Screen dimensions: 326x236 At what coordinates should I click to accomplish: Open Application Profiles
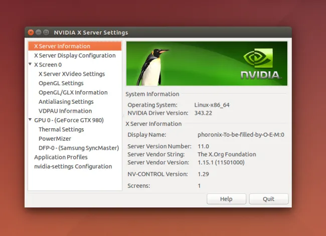coord(61,157)
